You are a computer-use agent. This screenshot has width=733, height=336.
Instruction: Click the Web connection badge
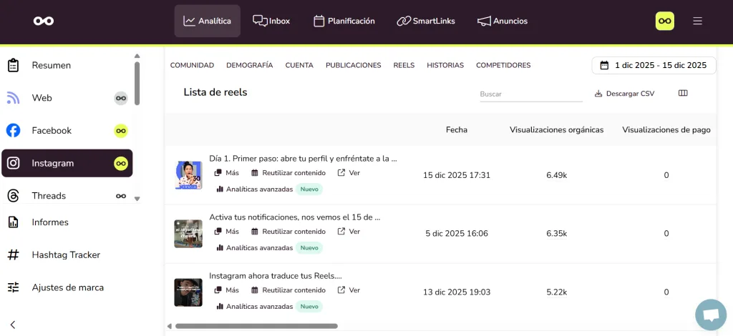[121, 98]
